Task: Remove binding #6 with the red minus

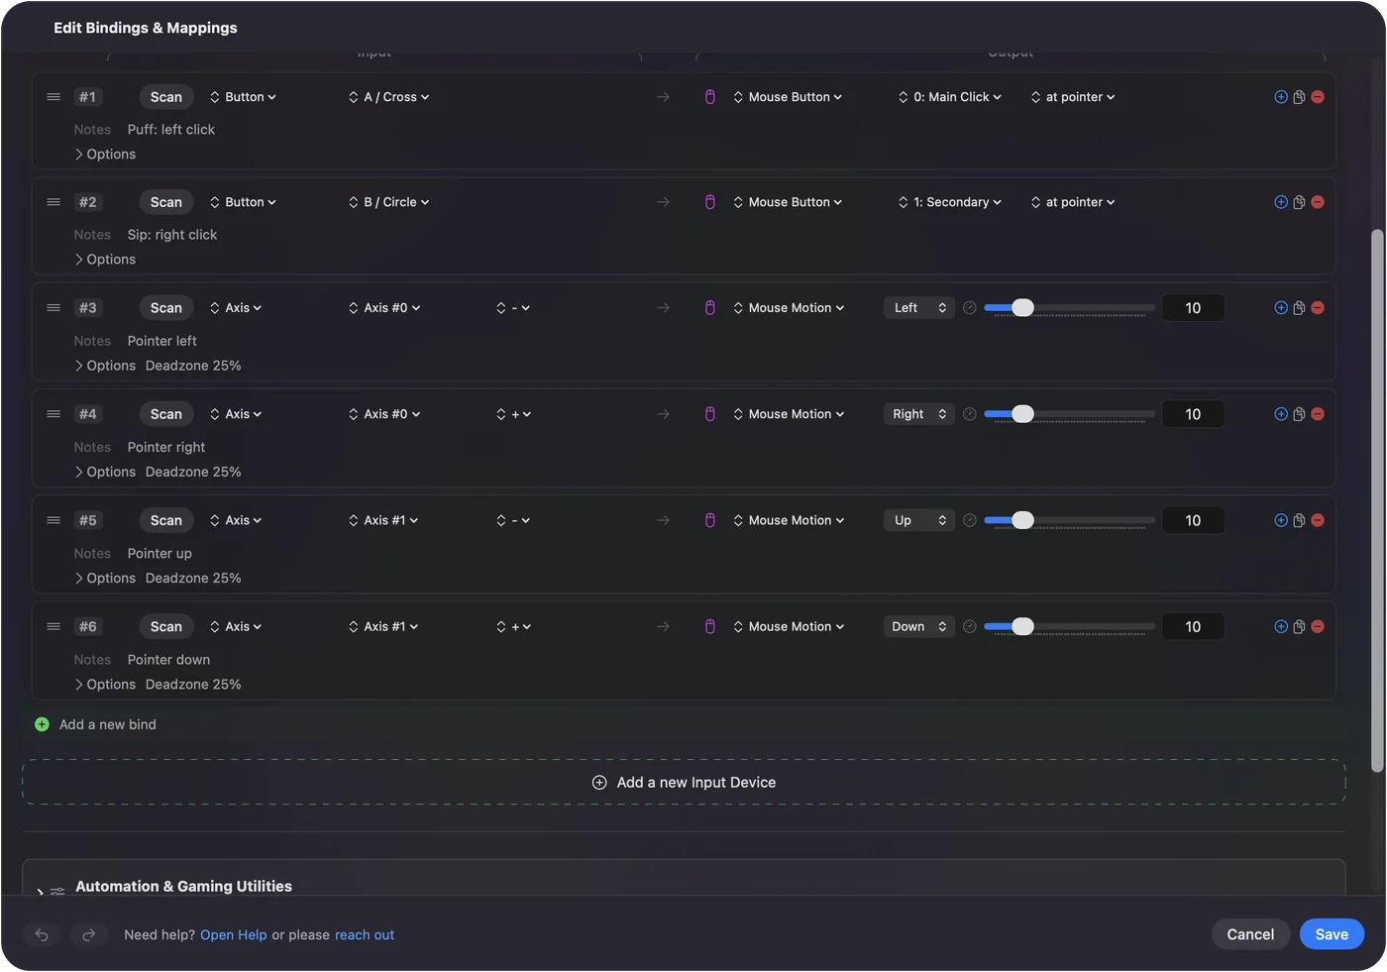Action: click(1318, 626)
